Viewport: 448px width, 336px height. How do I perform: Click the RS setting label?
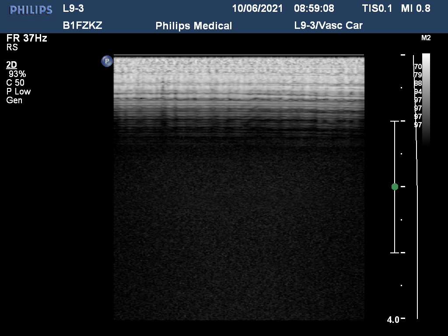(12, 47)
